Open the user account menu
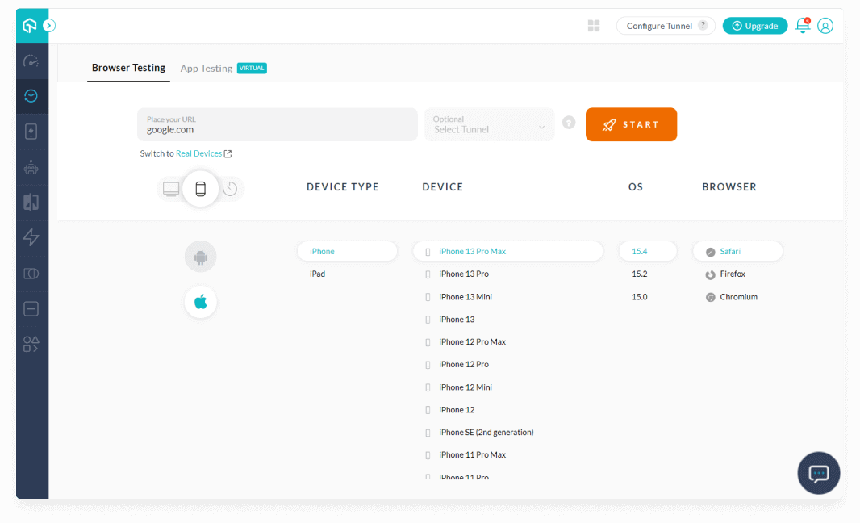The height and width of the screenshot is (523, 860). pos(825,26)
